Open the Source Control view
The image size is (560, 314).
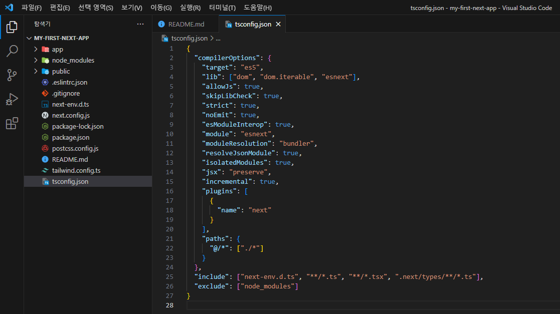coord(12,75)
